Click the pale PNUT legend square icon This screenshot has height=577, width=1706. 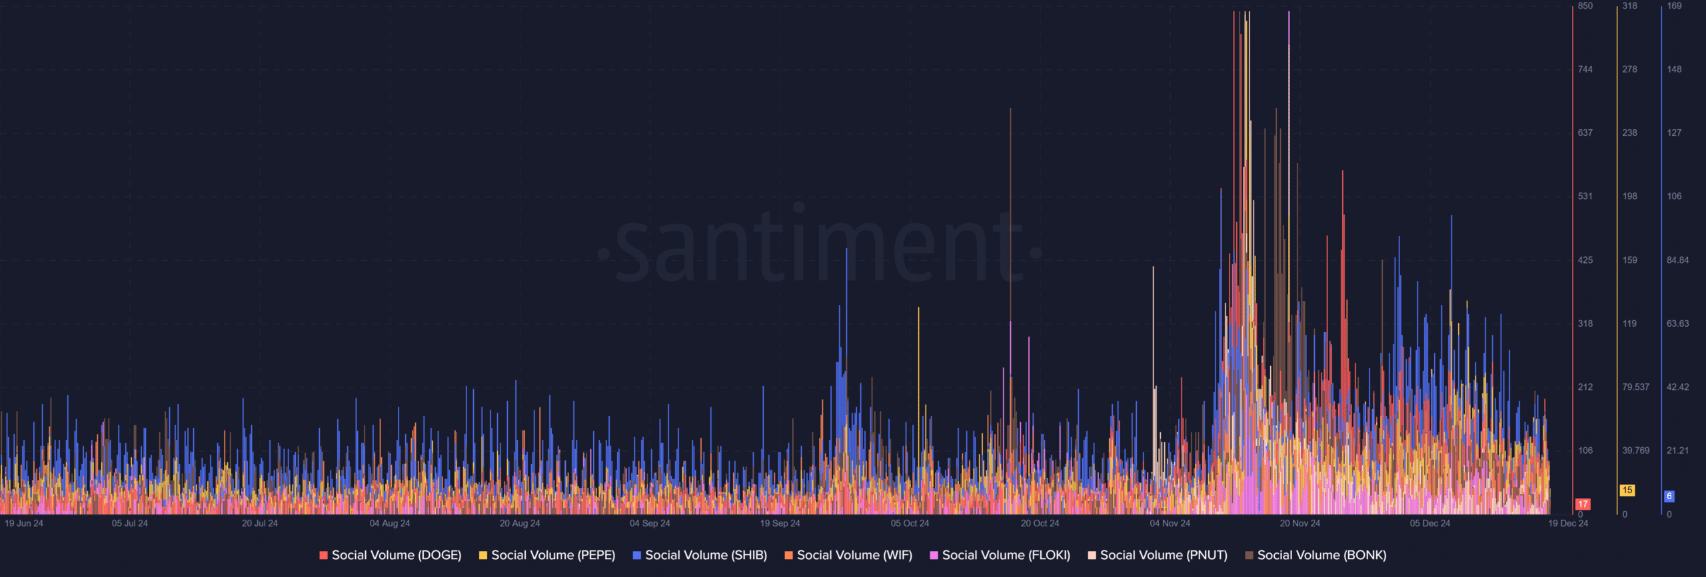pos(1092,555)
